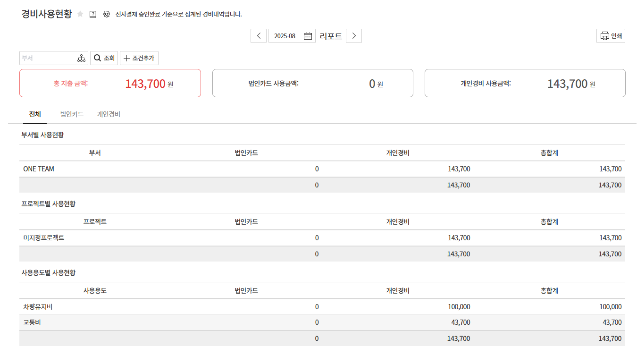Select the 총 지출 금액 summary card
Screen dimensions: 637x355
(x=110, y=84)
